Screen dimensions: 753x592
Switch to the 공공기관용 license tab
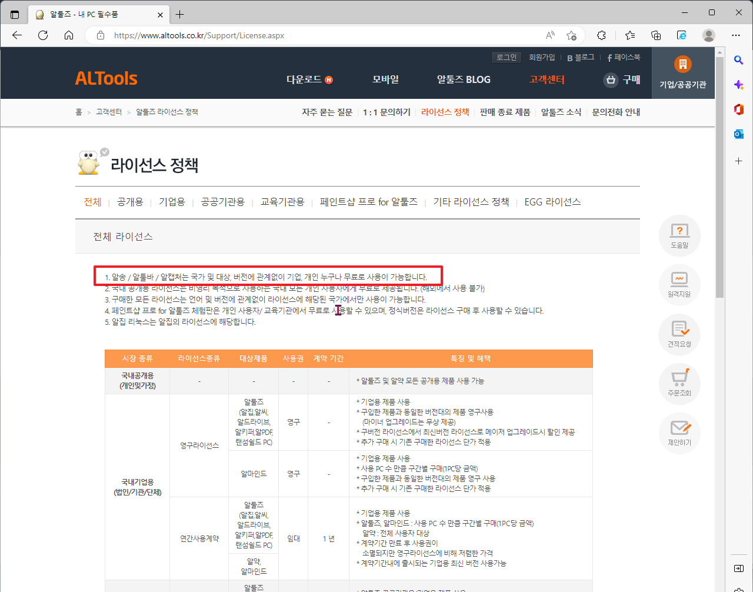point(222,202)
